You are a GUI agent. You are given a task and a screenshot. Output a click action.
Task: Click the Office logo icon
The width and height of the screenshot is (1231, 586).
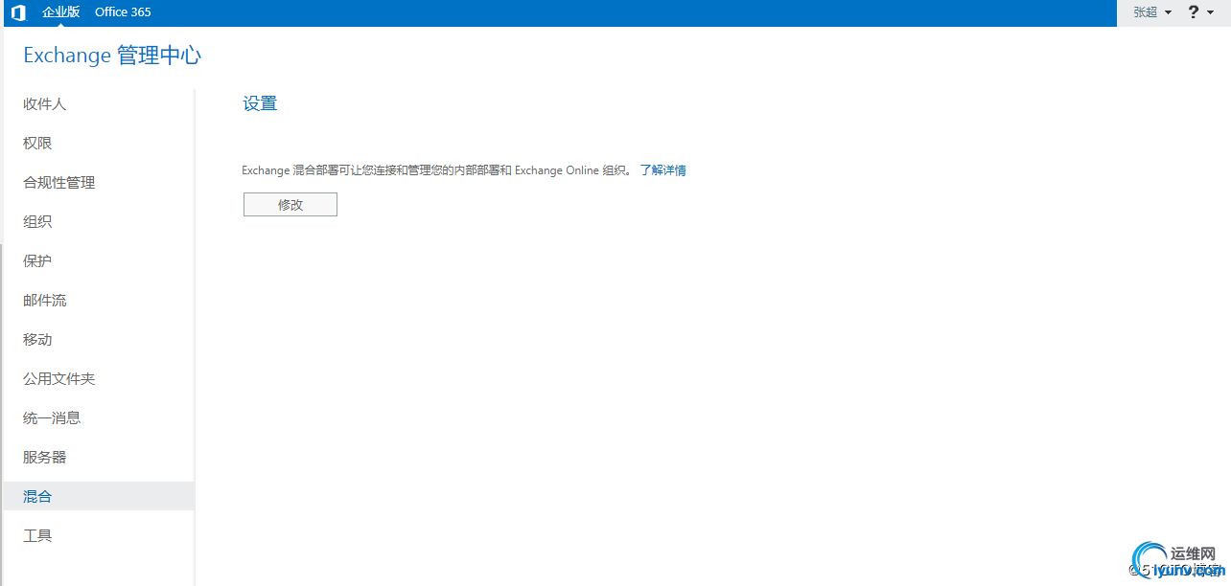pos(18,12)
